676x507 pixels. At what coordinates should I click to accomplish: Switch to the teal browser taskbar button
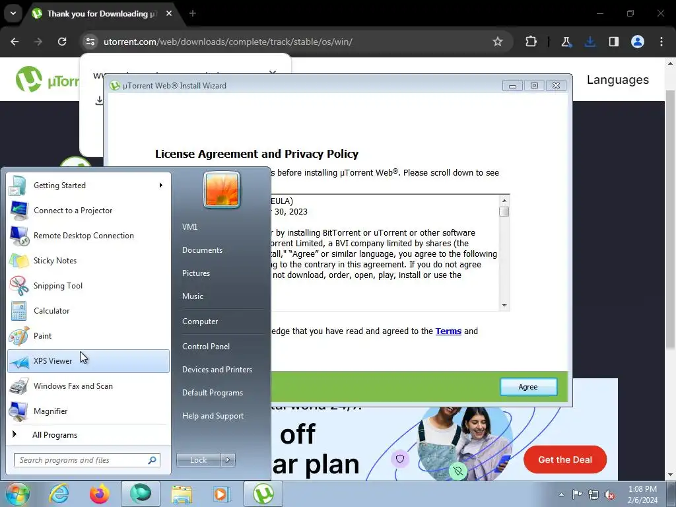[x=141, y=494]
